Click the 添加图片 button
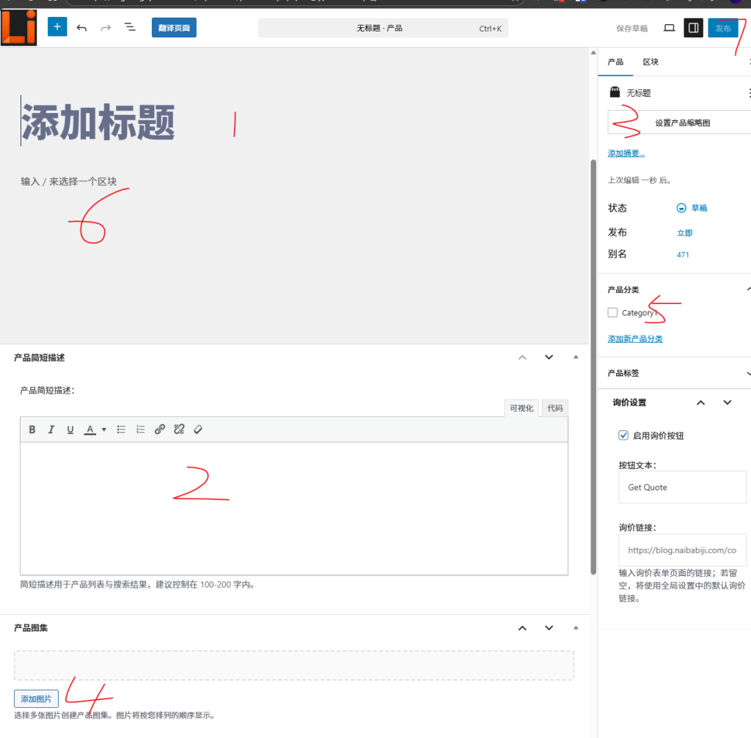751x738 pixels. click(x=35, y=698)
